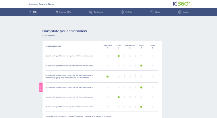Click the Archived 360's lock icon
Screen dimensions: 217x118
tap(57, 12)
